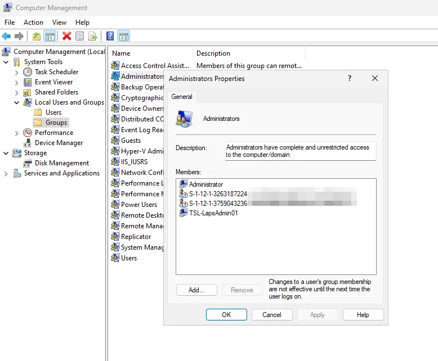Click the TSL-LapsAdmin01 member icon
The width and height of the screenshot is (438, 361).
pos(183,213)
